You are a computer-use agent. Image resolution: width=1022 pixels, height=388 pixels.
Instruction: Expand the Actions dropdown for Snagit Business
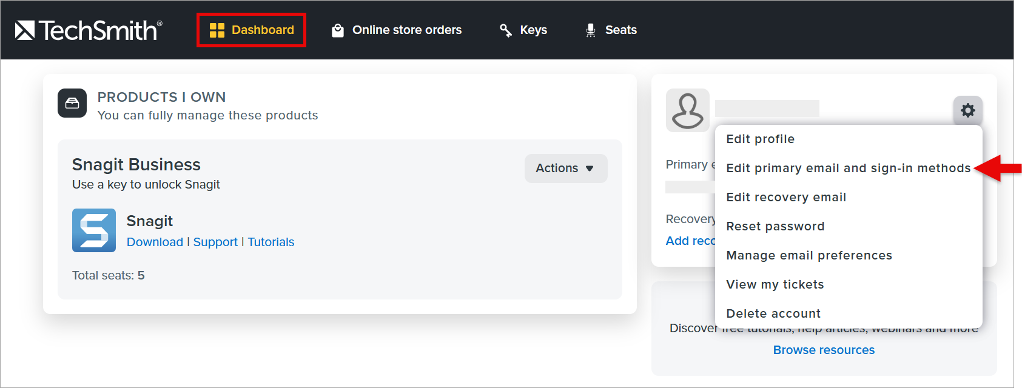(x=566, y=169)
